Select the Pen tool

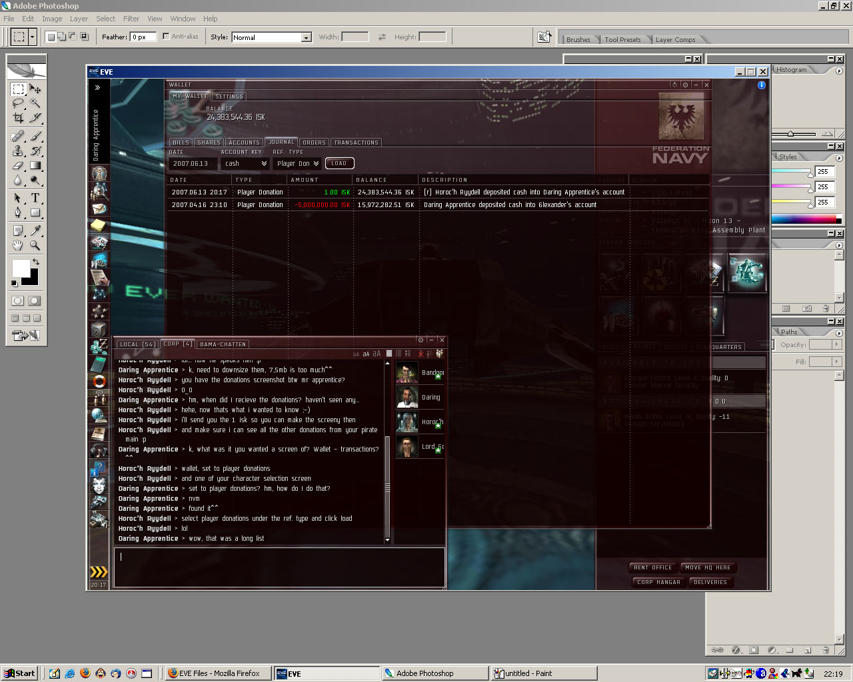[x=18, y=213]
